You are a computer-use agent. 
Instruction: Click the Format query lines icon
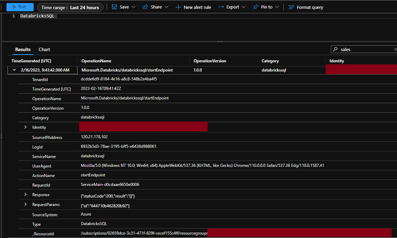click(291, 7)
